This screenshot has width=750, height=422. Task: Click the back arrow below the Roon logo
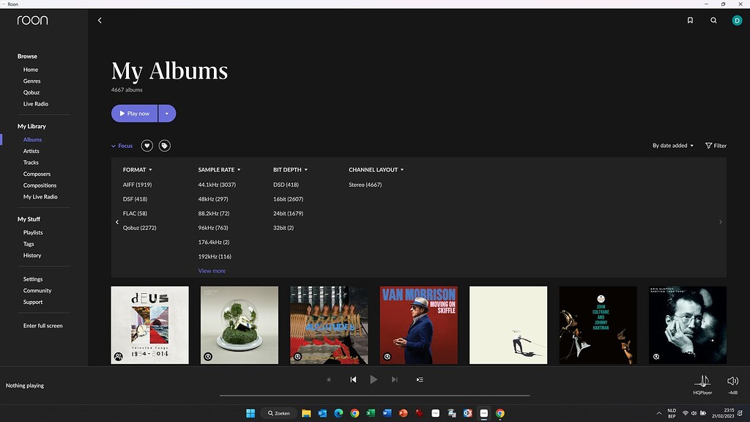(x=100, y=20)
